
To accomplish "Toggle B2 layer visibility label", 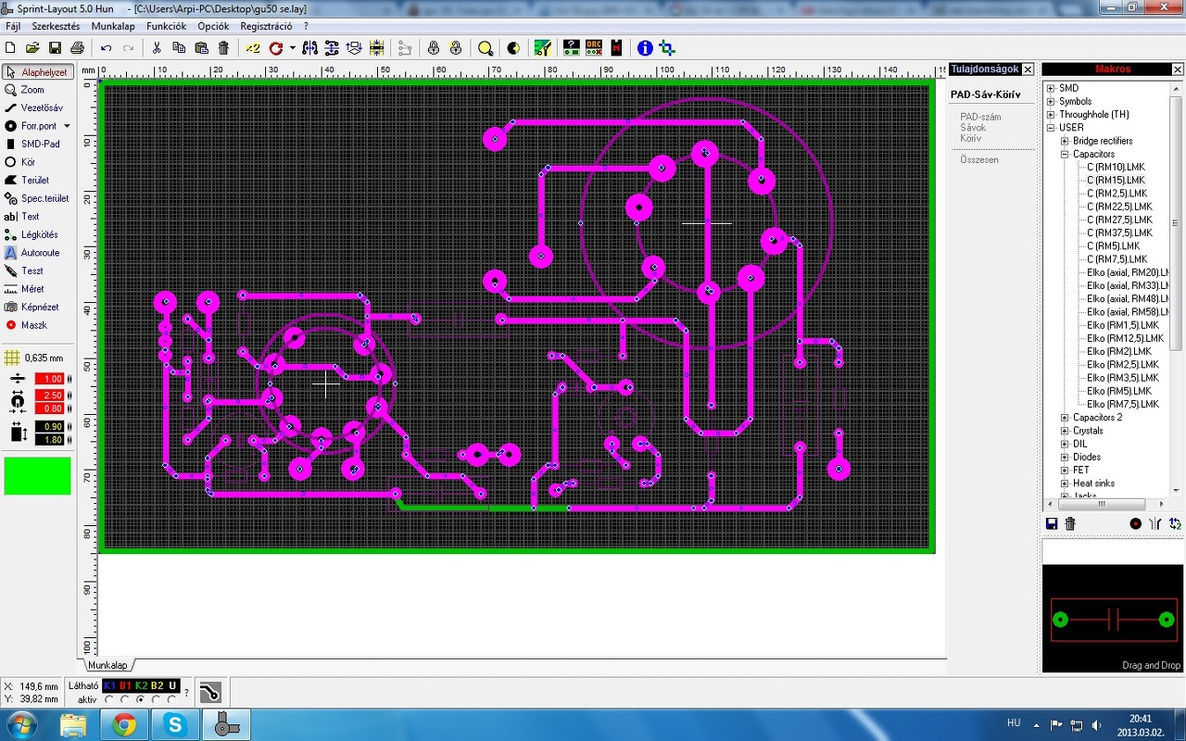I will coord(157,685).
